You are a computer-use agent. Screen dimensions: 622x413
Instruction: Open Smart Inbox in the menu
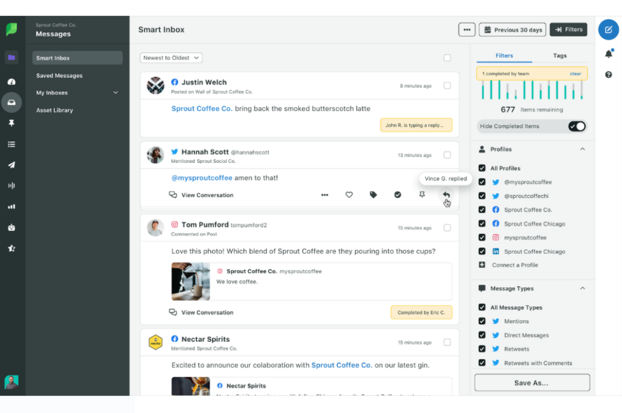[x=77, y=58]
